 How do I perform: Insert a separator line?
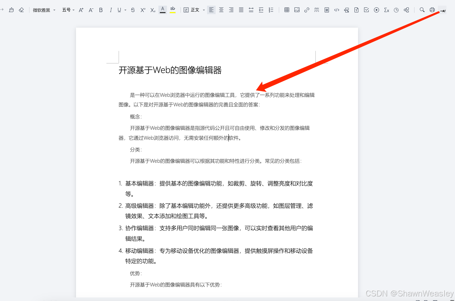click(317, 10)
